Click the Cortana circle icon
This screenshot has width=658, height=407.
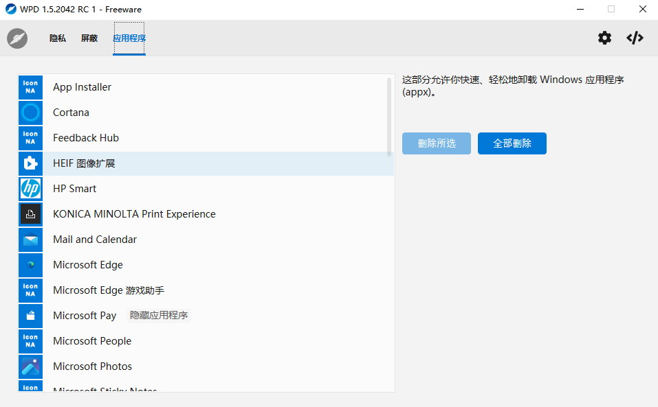click(31, 113)
